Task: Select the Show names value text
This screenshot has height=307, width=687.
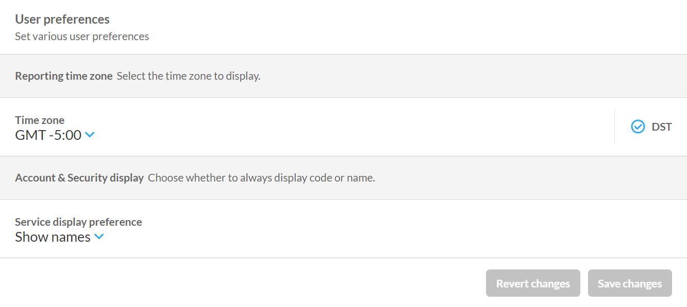Action: (x=53, y=237)
